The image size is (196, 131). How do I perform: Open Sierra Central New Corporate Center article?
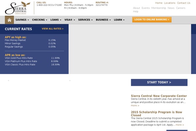tap(159, 96)
